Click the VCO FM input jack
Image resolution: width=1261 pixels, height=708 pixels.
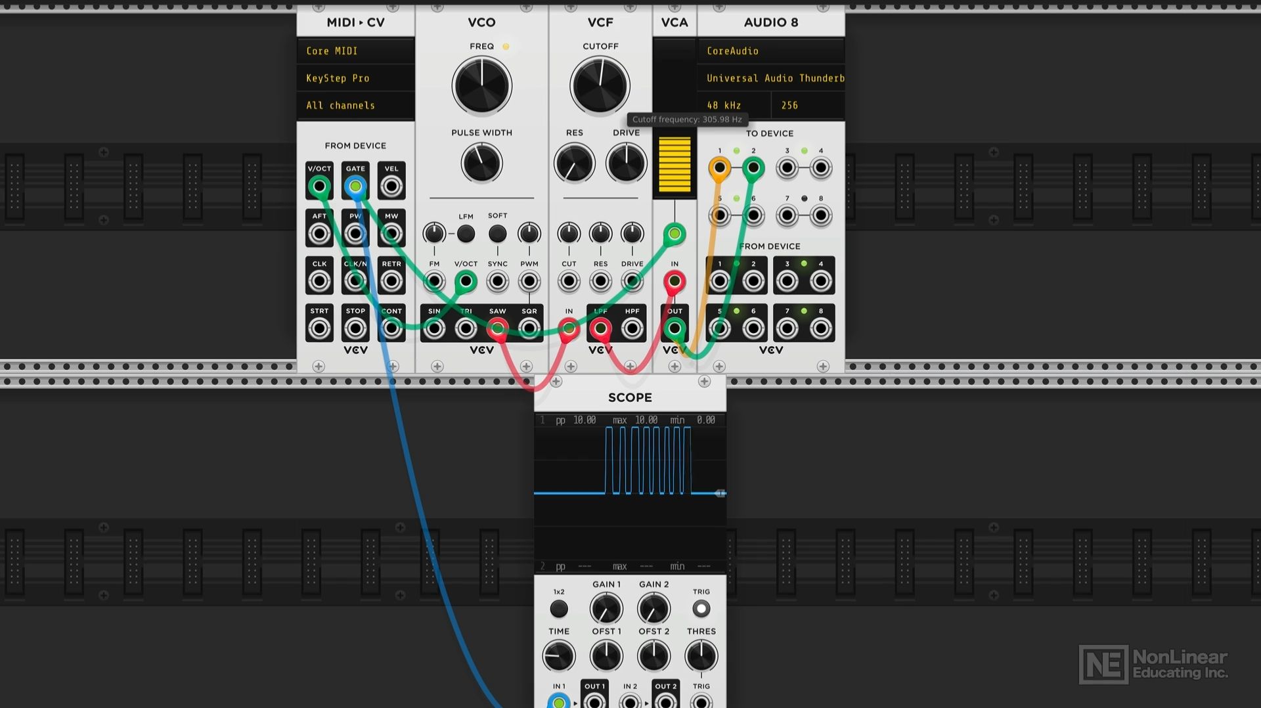pos(434,282)
